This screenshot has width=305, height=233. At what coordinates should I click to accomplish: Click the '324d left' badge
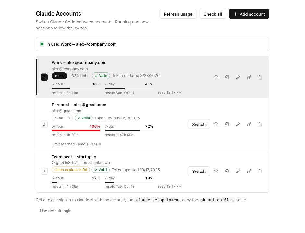pos(79,76)
